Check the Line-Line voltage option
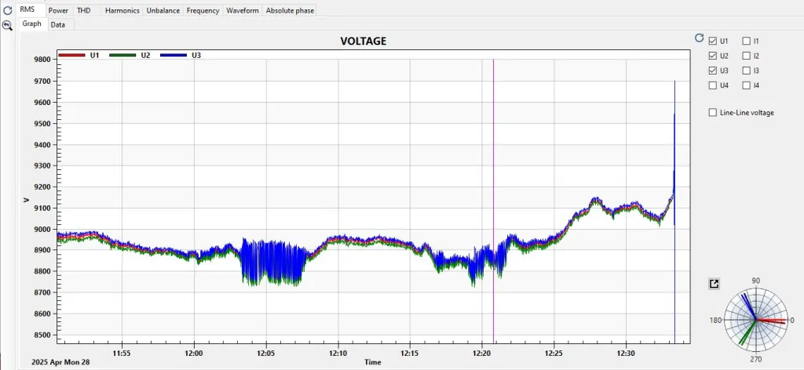The height and width of the screenshot is (370, 804). pyautogui.click(x=713, y=113)
